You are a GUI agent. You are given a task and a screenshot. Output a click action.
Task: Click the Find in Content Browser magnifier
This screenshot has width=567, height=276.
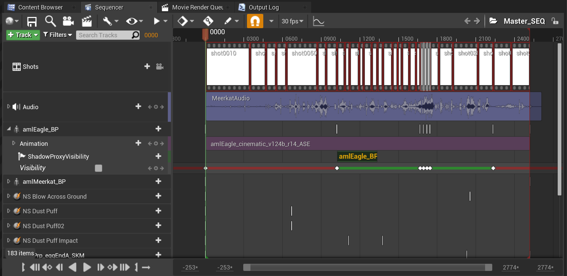click(51, 21)
